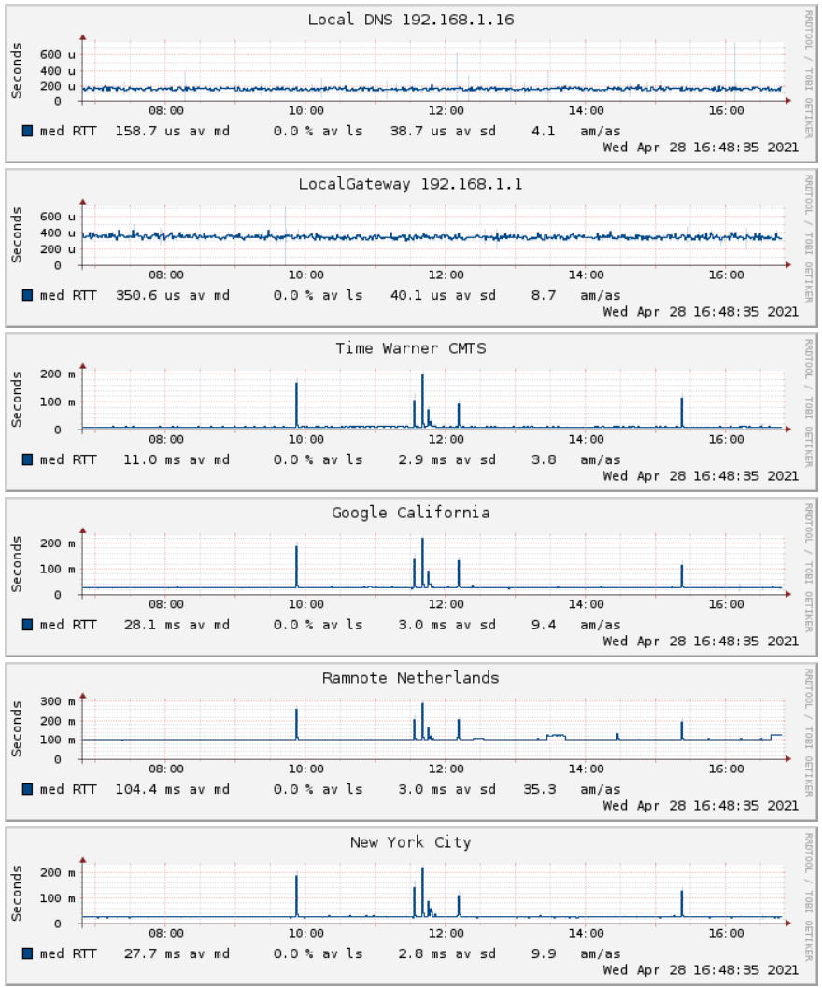Open the Time Warner CMTS graph
The height and width of the screenshot is (988, 822).
click(x=411, y=409)
